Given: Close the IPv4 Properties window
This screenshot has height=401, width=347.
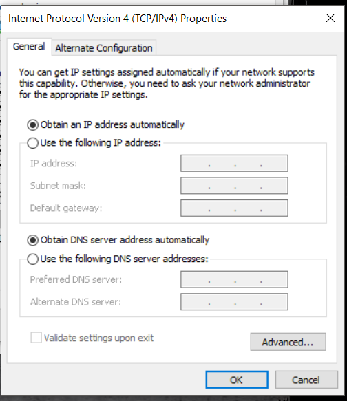Looking at the screenshot, I should click(x=330, y=18).
